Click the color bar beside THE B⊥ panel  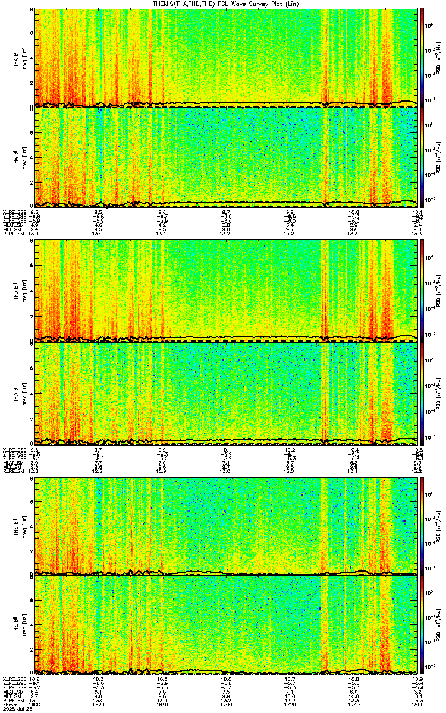pos(422,526)
